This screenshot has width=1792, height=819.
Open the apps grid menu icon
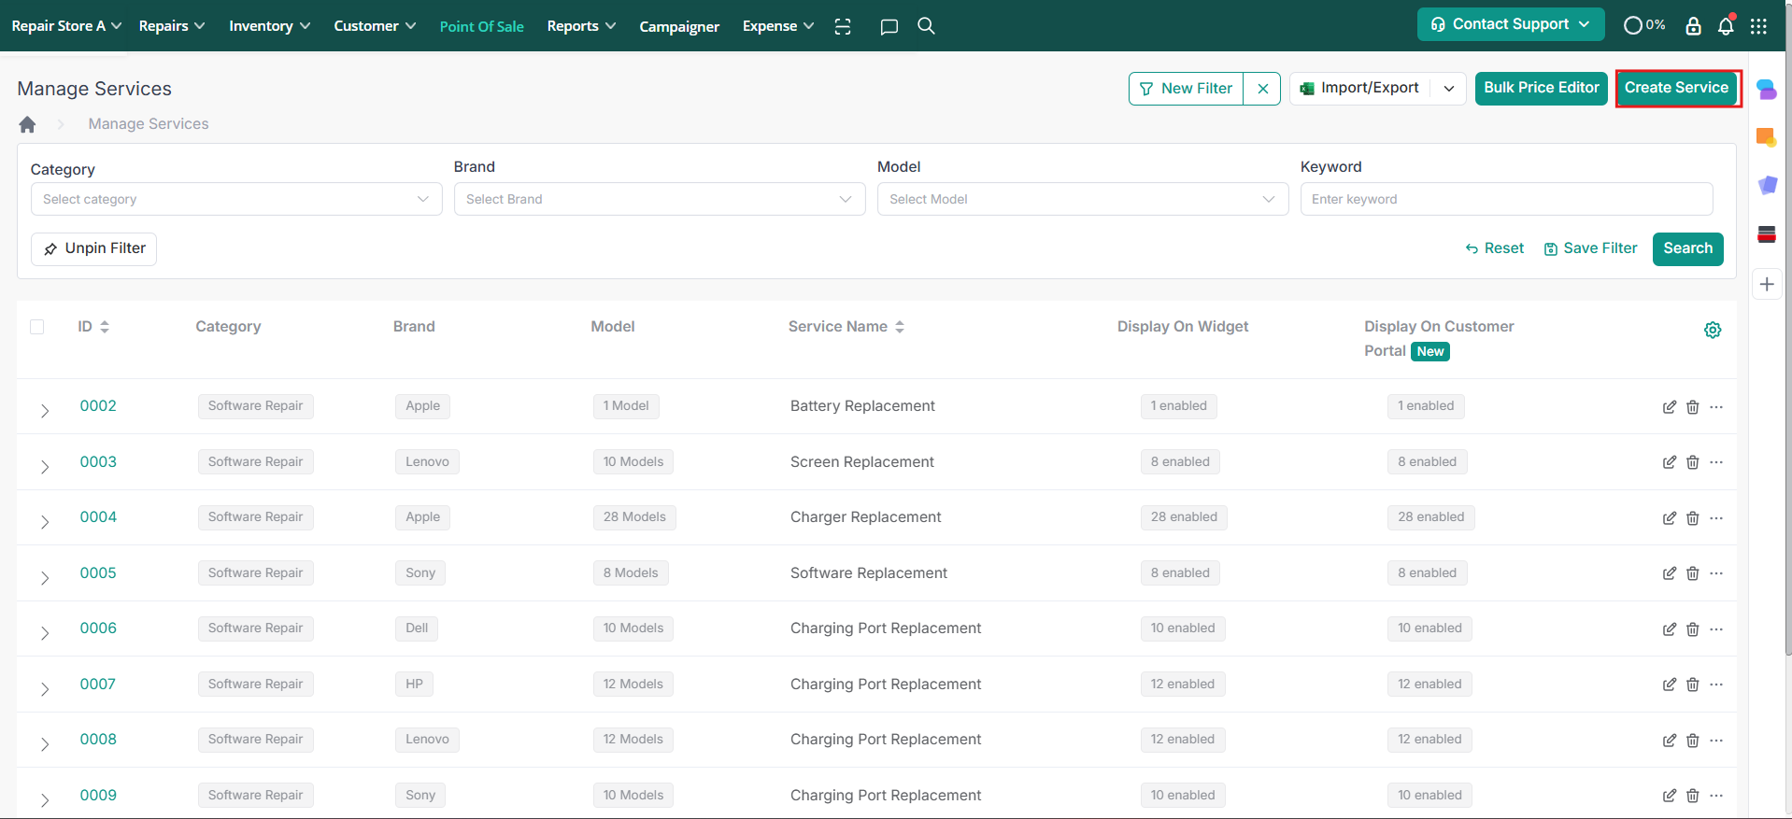point(1758,26)
